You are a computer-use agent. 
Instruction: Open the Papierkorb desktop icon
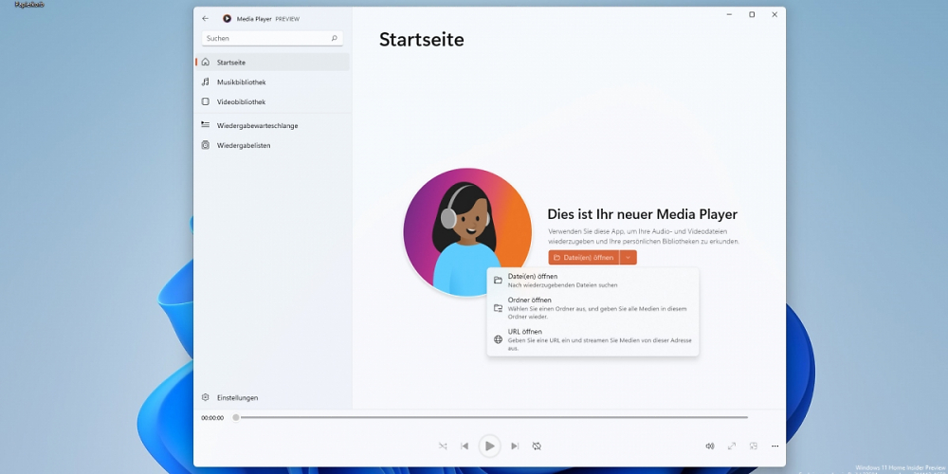(29, 5)
